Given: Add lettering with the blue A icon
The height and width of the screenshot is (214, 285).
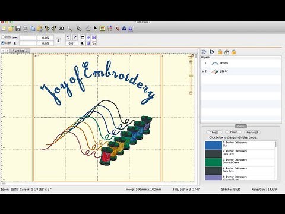Looking at the screenshot, I should coord(124,29).
